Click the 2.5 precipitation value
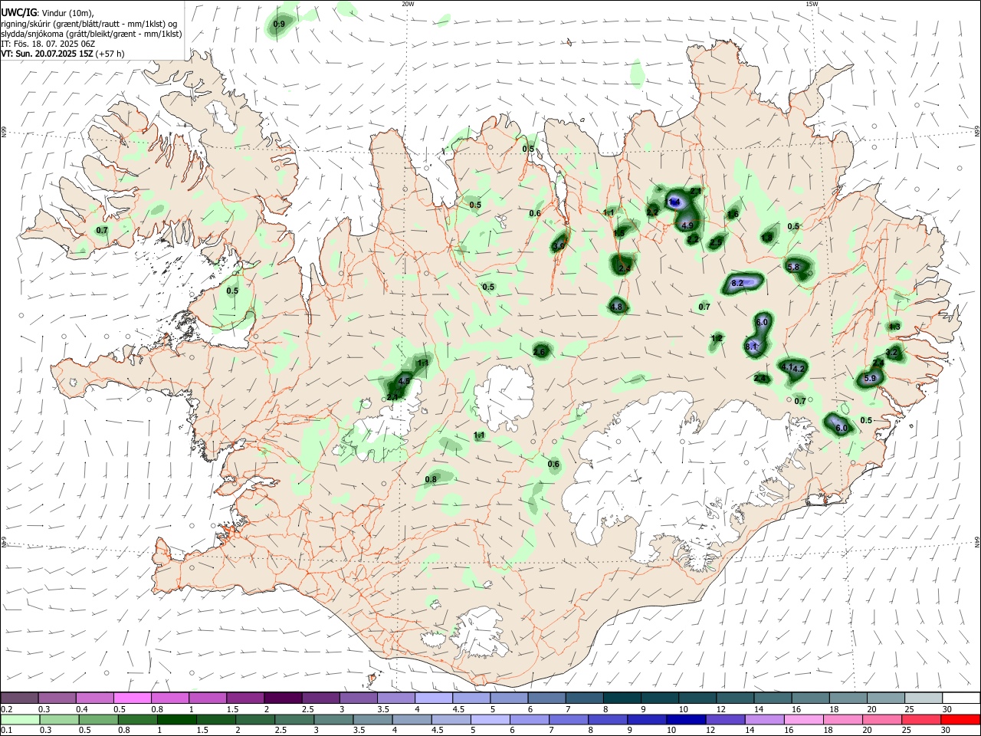Image resolution: width=981 pixels, height=736 pixels. tap(717, 242)
